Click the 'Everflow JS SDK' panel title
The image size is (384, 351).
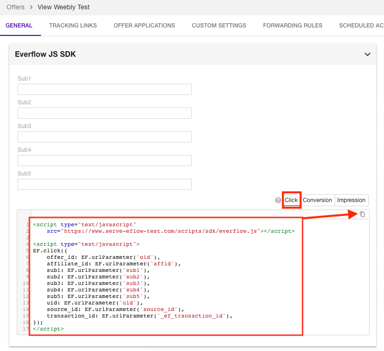(x=45, y=54)
